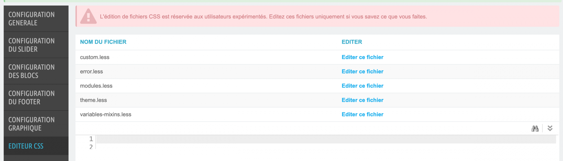Select the custom.less file name row
The image size is (563, 161).
coord(317,57)
